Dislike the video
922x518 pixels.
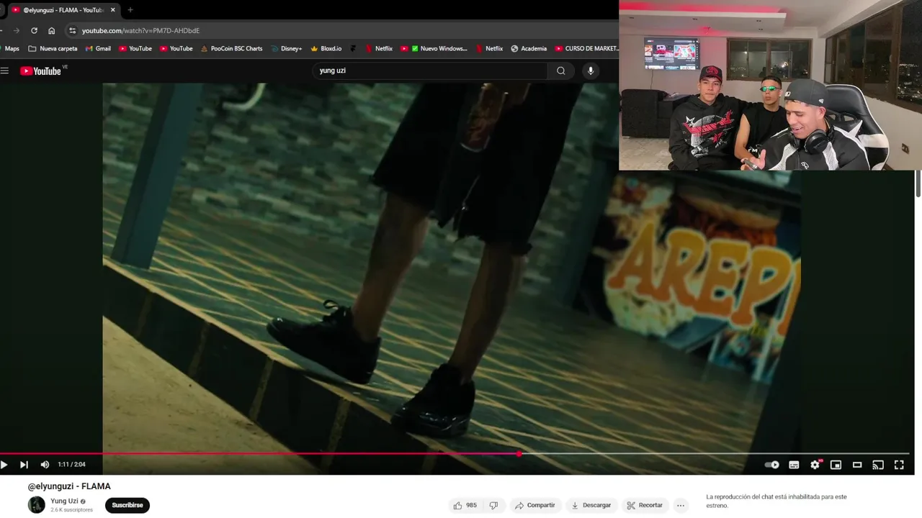click(493, 505)
